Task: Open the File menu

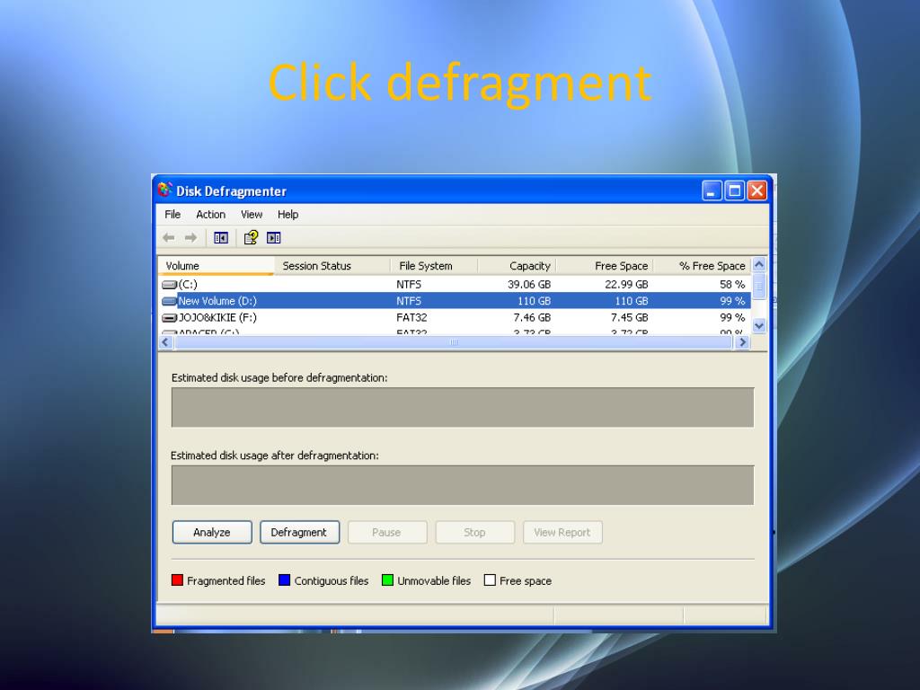Action: pyautogui.click(x=172, y=214)
